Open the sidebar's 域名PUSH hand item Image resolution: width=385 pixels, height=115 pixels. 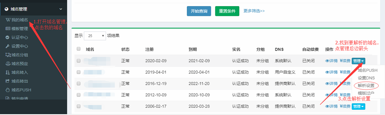pyautogui.click(x=18, y=90)
